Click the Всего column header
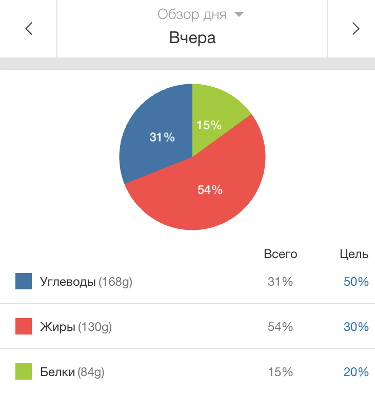The image size is (375, 393). (x=281, y=254)
